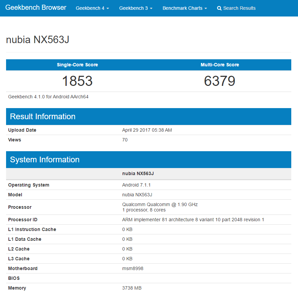Click the L3 Cache label
The height and width of the screenshot is (296, 298).
(19, 259)
